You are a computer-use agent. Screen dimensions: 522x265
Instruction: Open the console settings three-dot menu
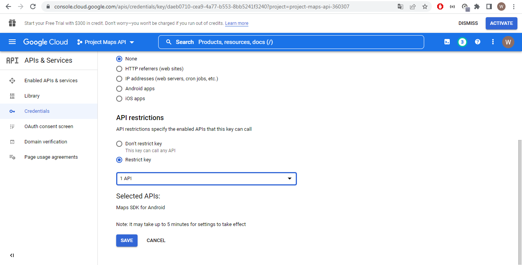click(493, 42)
